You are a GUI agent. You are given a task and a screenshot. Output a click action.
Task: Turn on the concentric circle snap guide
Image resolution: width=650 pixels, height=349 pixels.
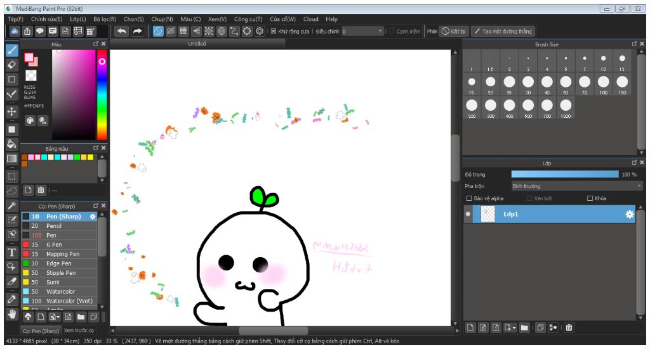[222, 31]
